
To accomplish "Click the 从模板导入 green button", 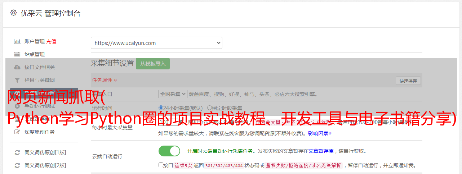I will point(153,64).
